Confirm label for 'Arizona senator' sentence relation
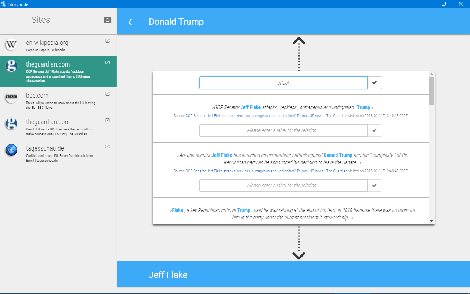This screenshot has width=470, height=294. tap(375, 186)
